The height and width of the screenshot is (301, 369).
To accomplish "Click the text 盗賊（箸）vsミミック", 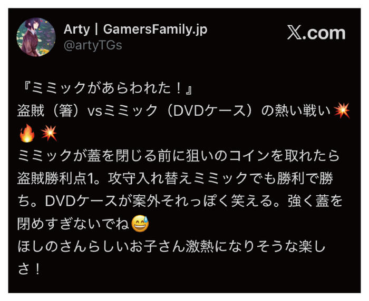I will coord(88,111).
